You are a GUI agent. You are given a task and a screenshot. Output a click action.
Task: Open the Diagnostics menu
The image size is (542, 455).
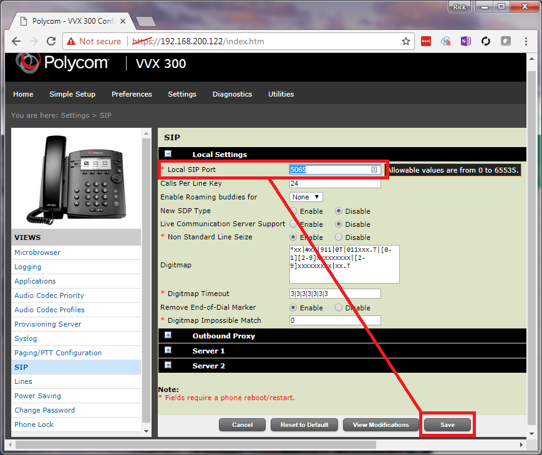(x=232, y=94)
